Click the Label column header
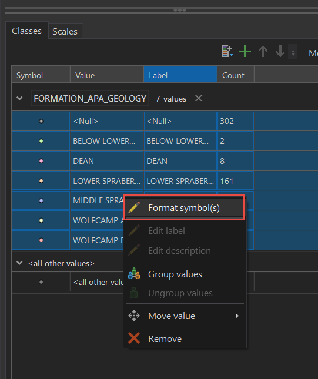318x379 pixels. pos(180,75)
